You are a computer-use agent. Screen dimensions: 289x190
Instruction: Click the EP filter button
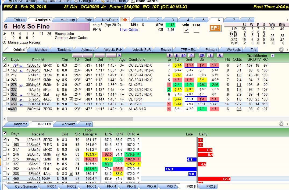pyautogui.click(x=183, y=55)
